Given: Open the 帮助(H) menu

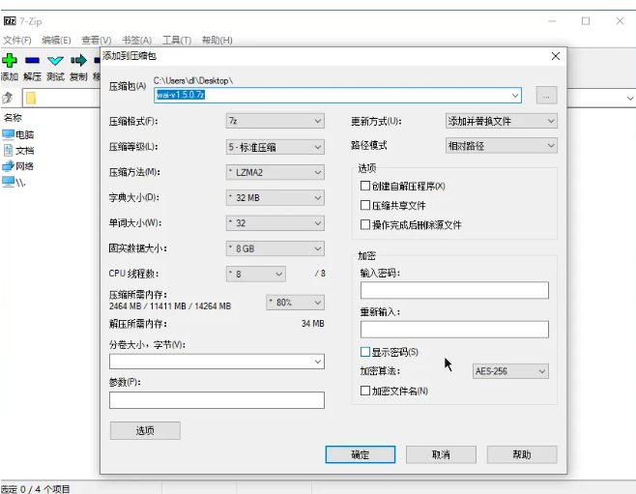Looking at the screenshot, I should (x=217, y=41).
